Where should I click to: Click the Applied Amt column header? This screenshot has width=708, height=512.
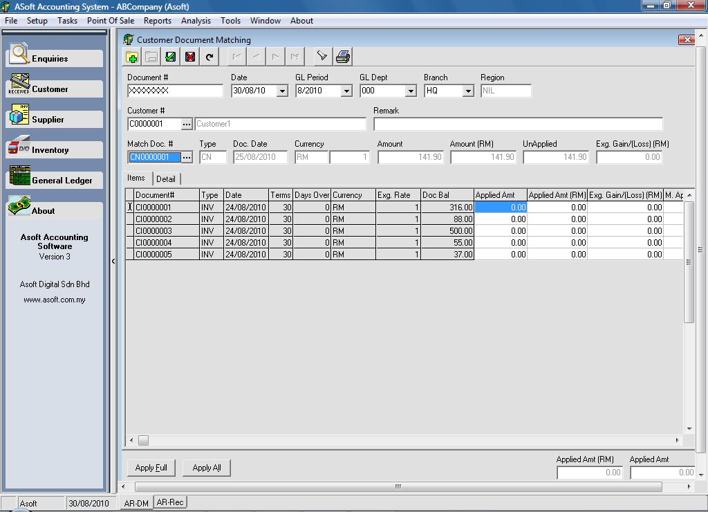pyautogui.click(x=501, y=195)
